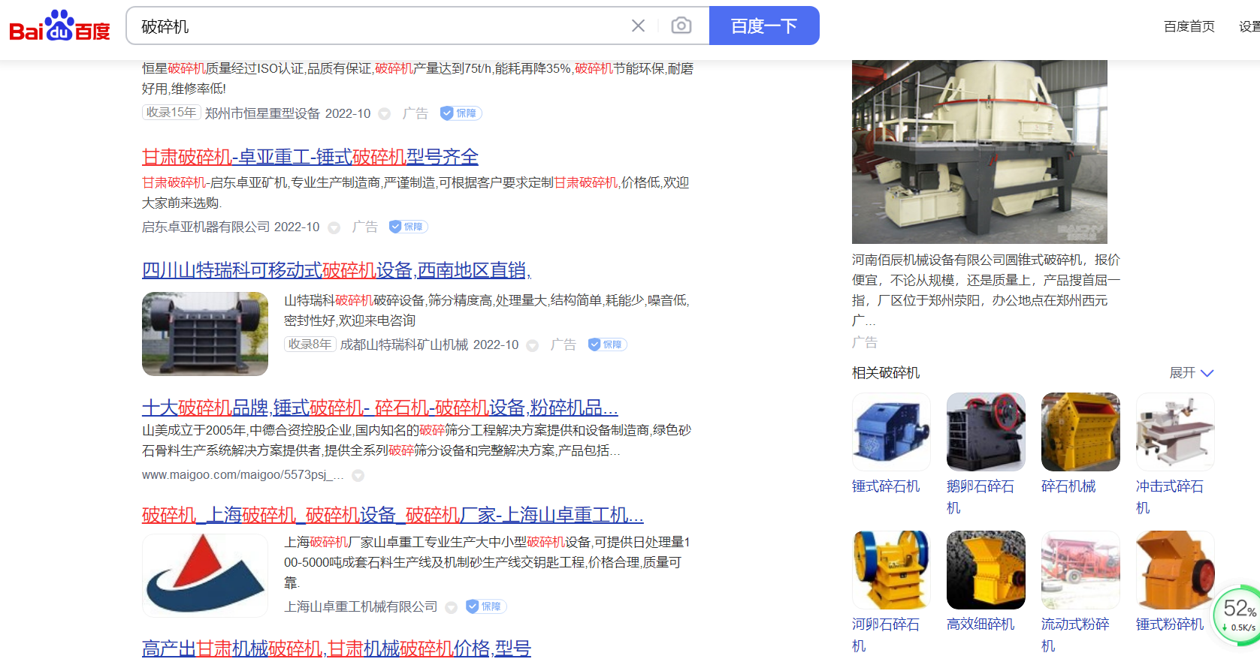1260x668 pixels.
Task: Open the 流动式粉碎机 label link
Action: 1075,635
